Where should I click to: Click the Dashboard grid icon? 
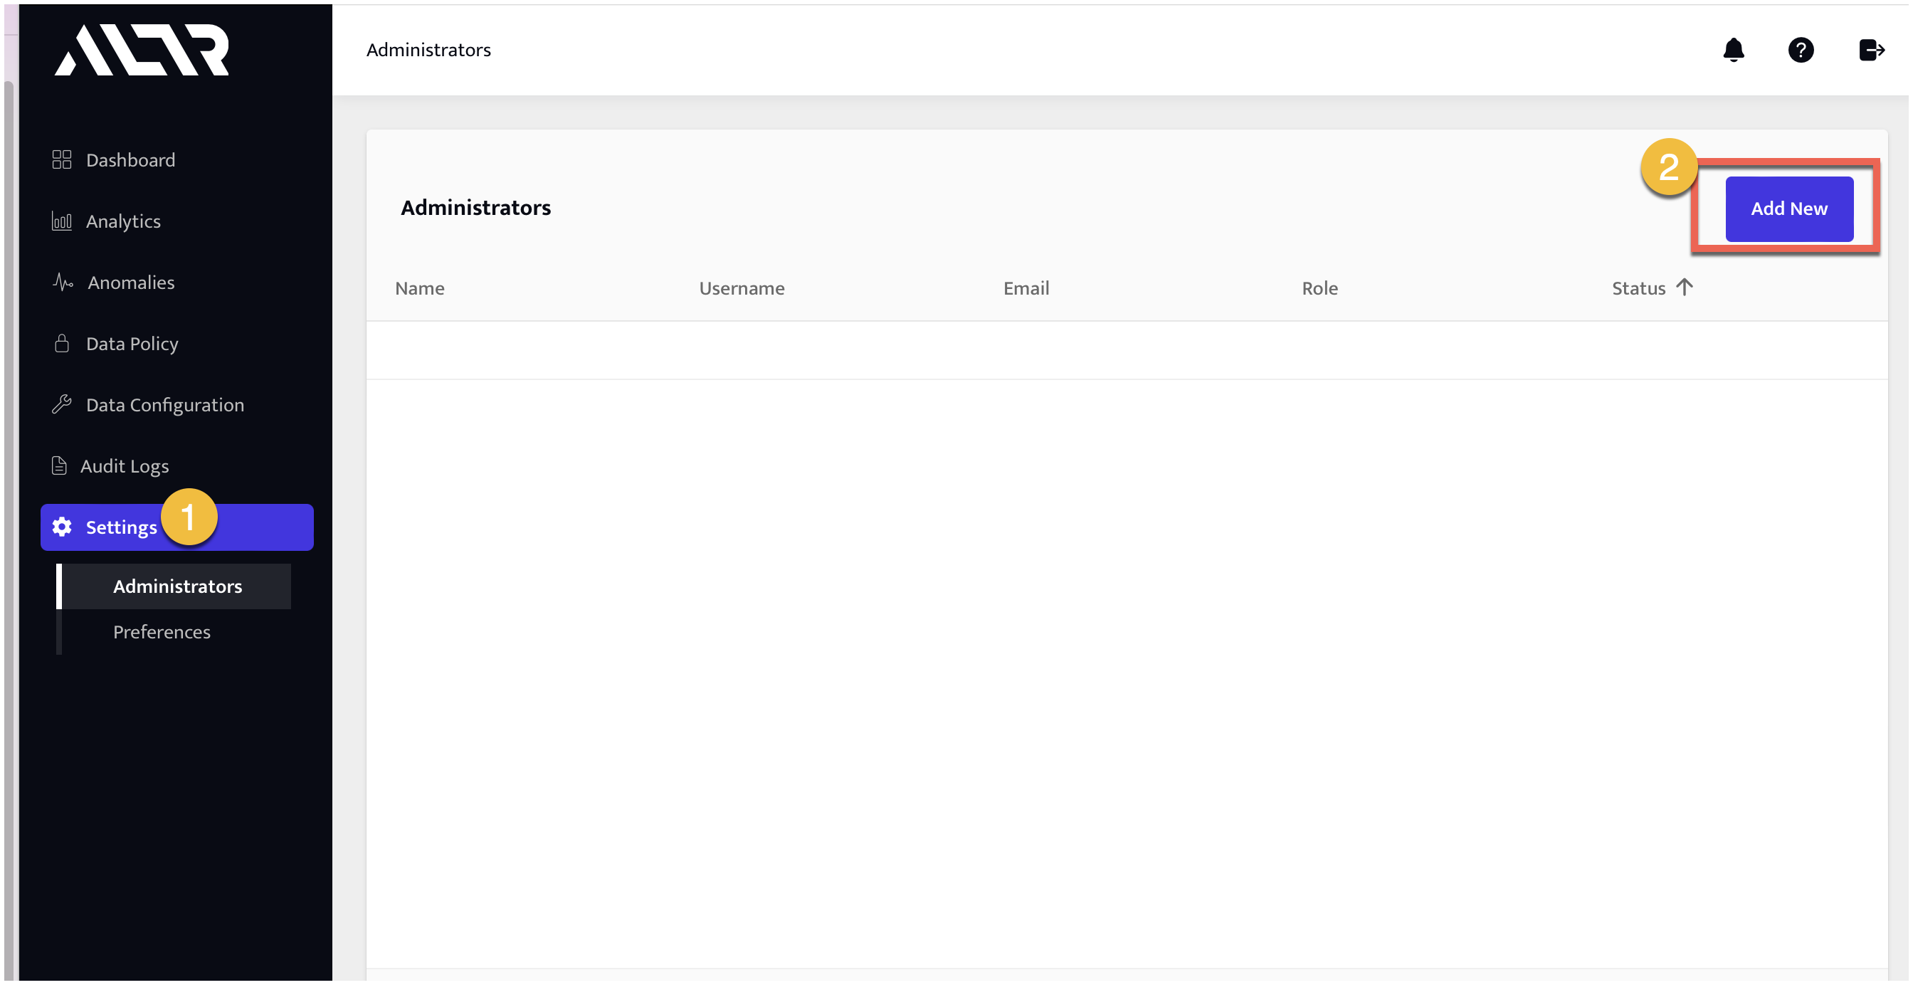pos(62,159)
